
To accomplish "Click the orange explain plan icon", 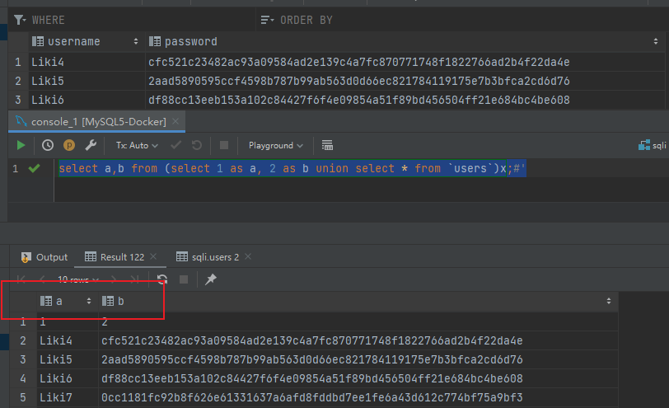I will (x=69, y=145).
